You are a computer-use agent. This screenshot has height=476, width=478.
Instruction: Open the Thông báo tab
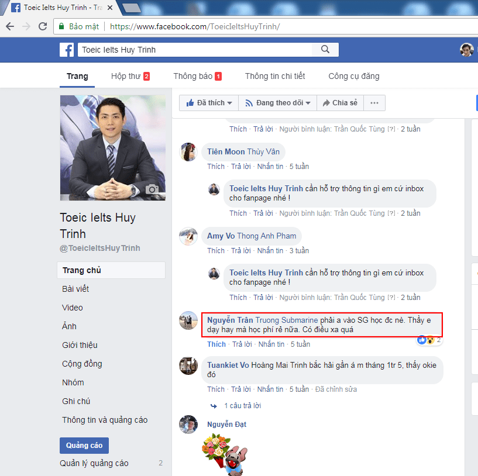pos(198,76)
